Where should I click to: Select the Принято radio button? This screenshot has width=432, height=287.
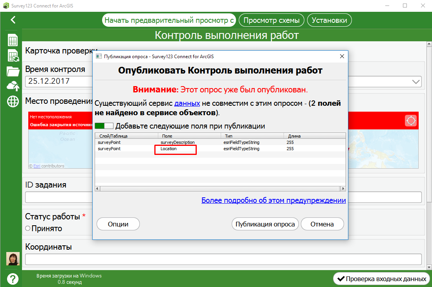(27, 228)
